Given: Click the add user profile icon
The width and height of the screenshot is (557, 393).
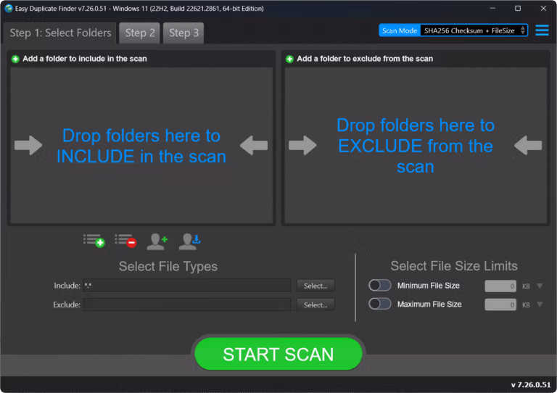Looking at the screenshot, I should [157, 241].
